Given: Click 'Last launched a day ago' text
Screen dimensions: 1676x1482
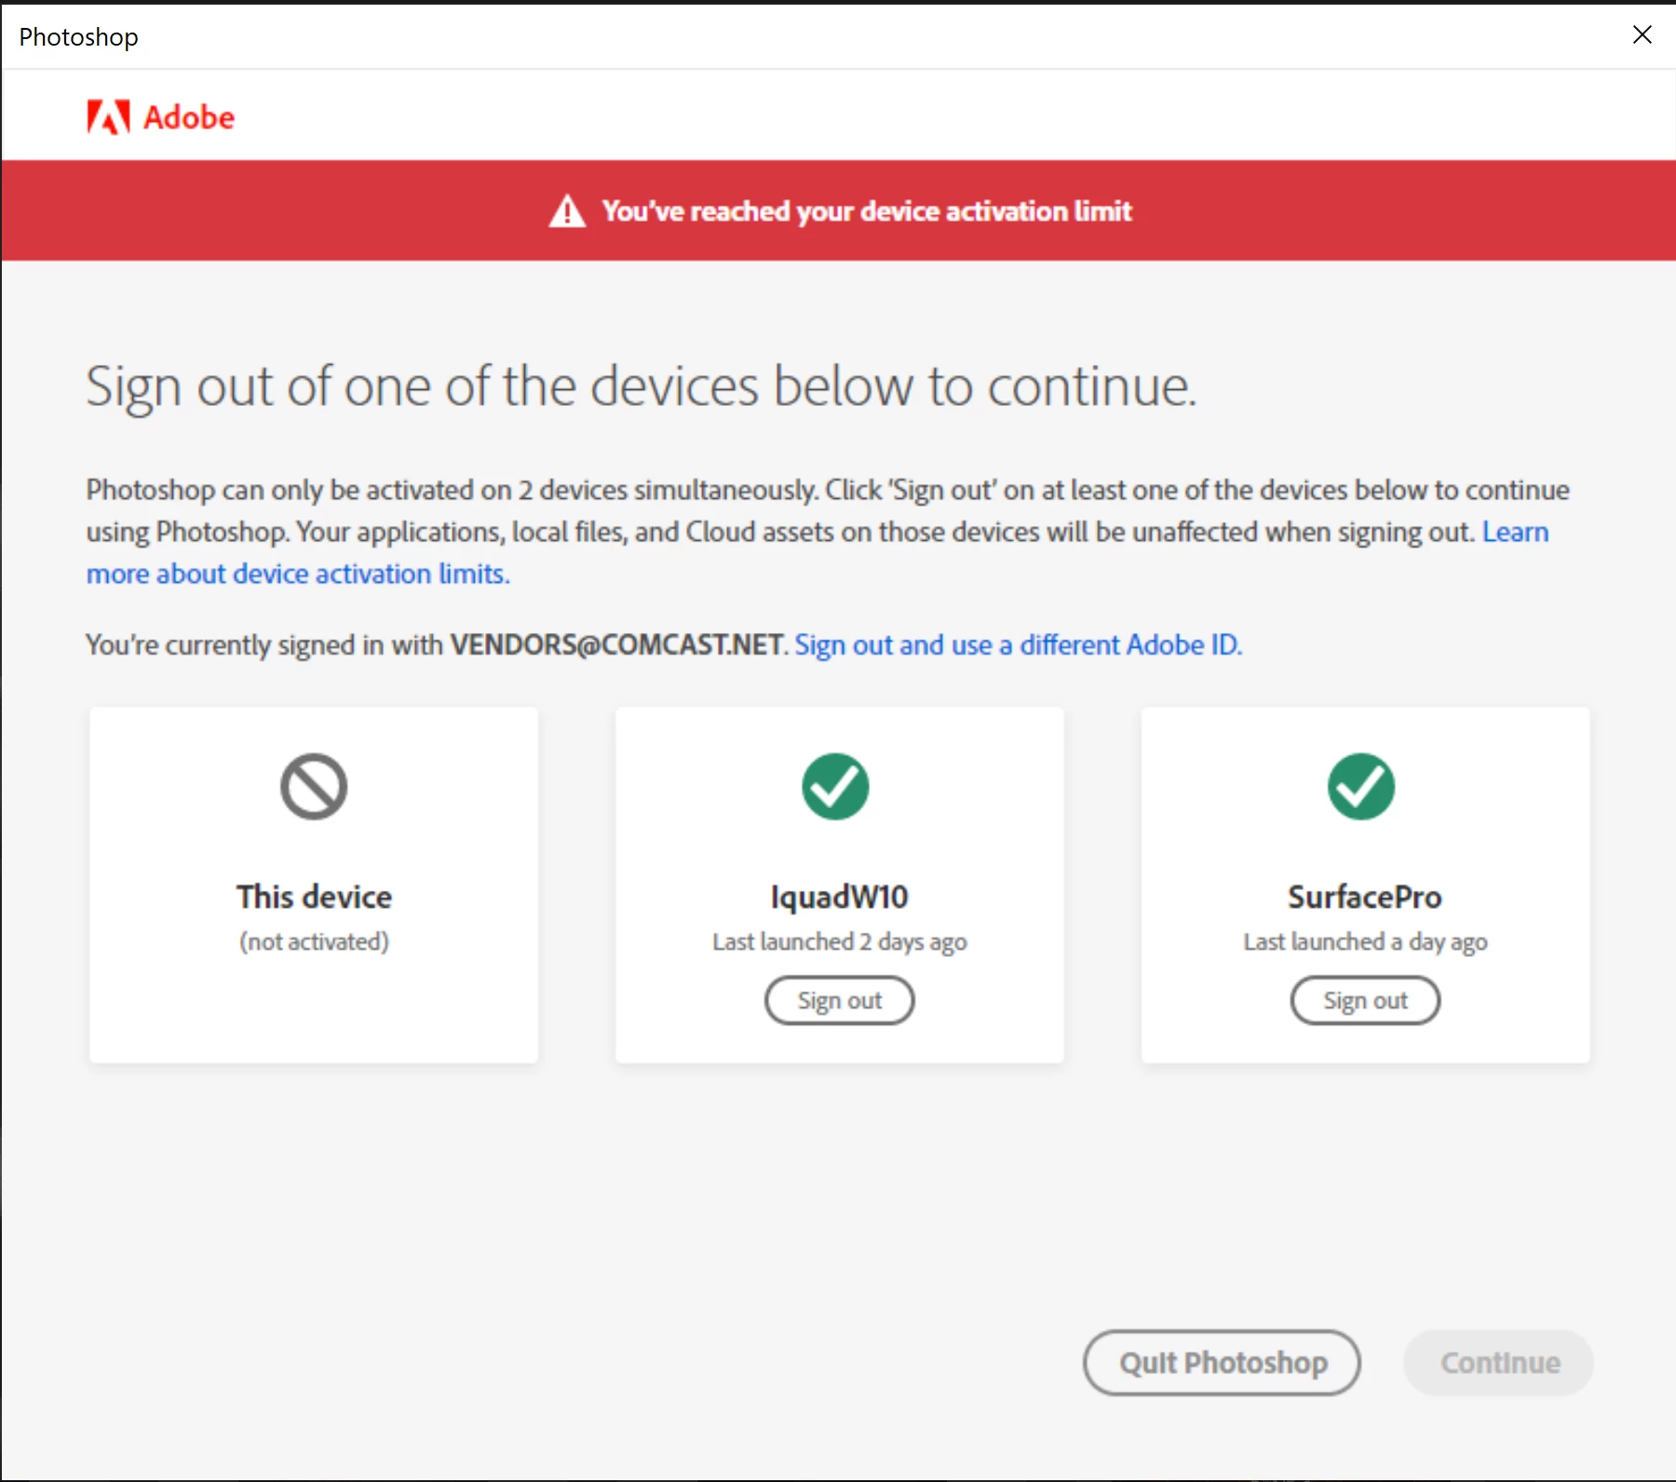Looking at the screenshot, I should point(1365,942).
